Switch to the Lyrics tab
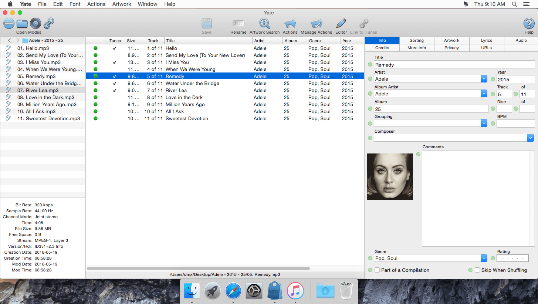538x304 pixels. tap(487, 40)
